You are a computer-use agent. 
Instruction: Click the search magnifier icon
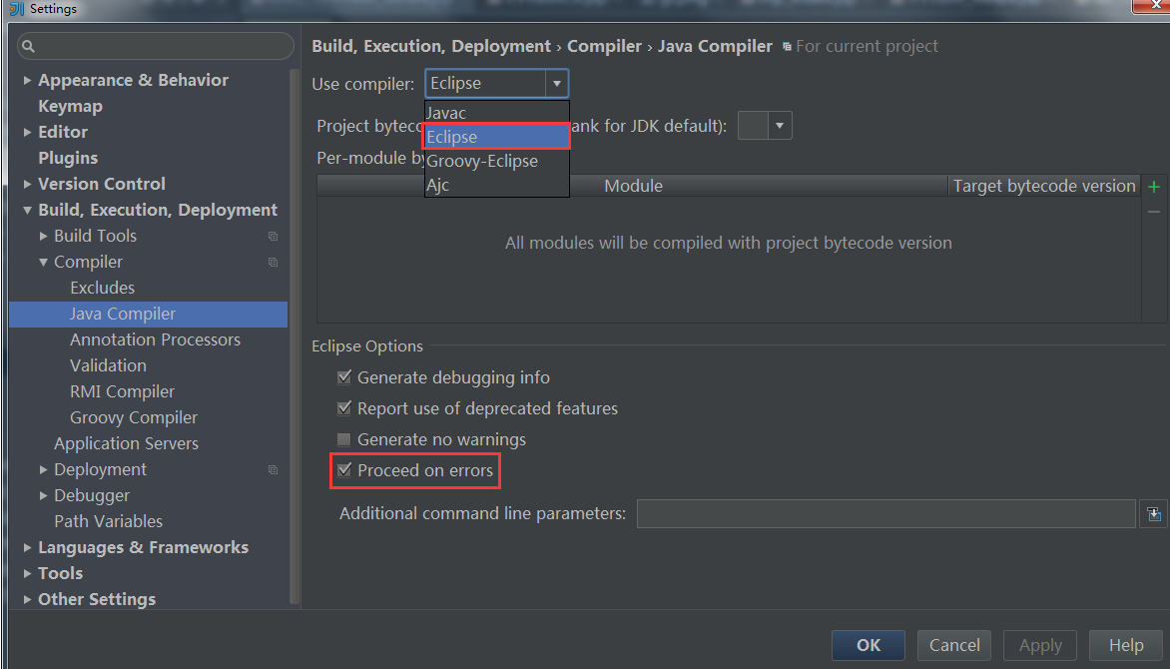coord(28,46)
